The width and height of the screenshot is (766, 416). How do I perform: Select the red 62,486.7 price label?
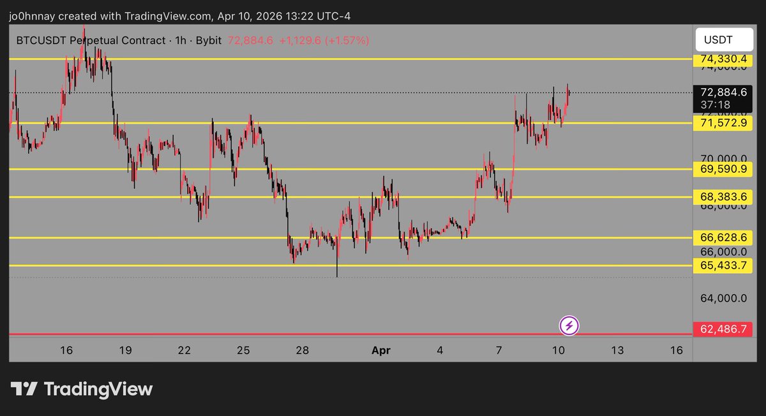(x=723, y=331)
